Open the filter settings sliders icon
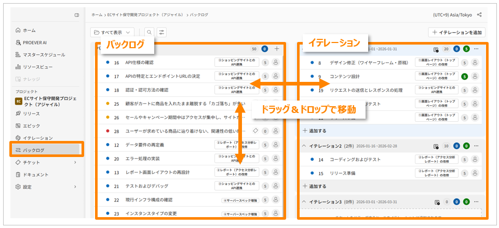 162,32
